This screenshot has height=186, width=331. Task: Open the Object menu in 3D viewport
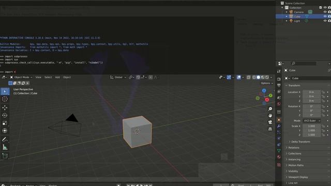(67, 78)
